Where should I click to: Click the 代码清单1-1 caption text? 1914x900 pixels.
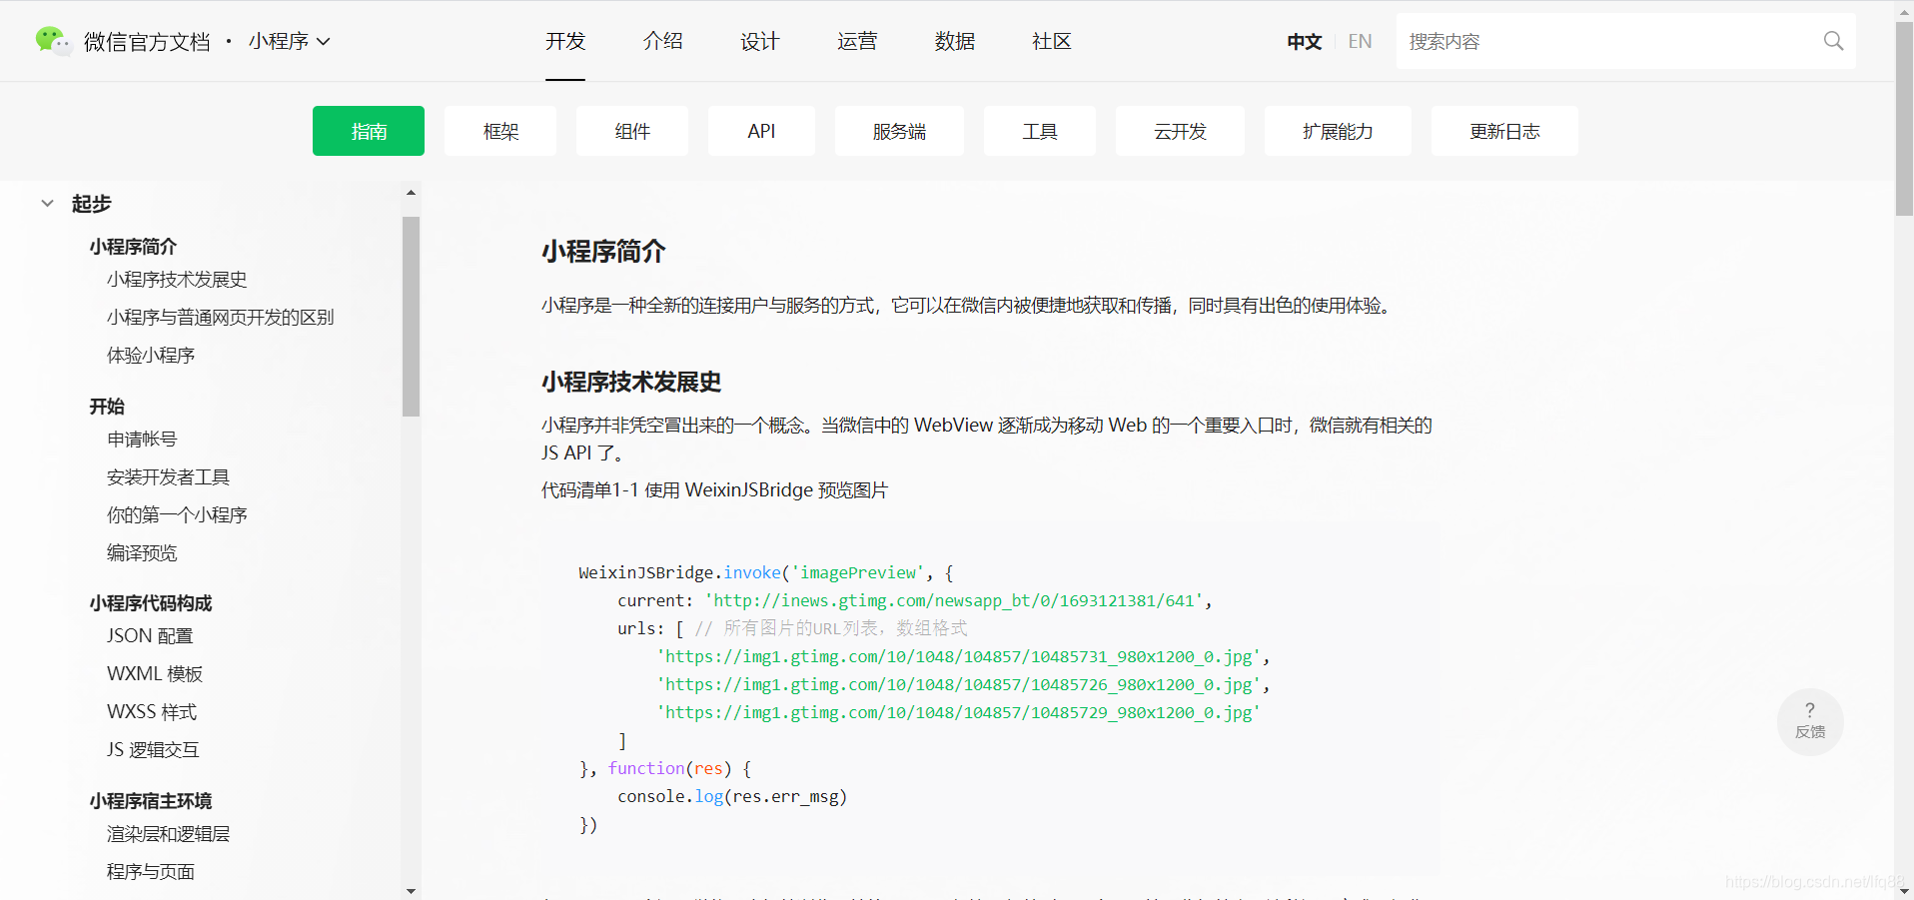[714, 489]
